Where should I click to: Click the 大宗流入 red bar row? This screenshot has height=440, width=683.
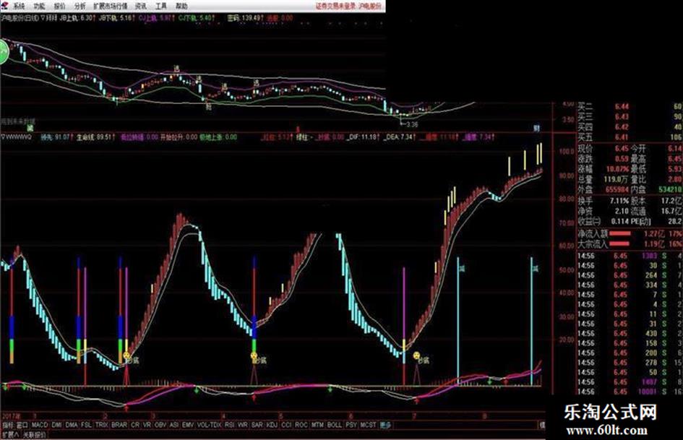630,243
